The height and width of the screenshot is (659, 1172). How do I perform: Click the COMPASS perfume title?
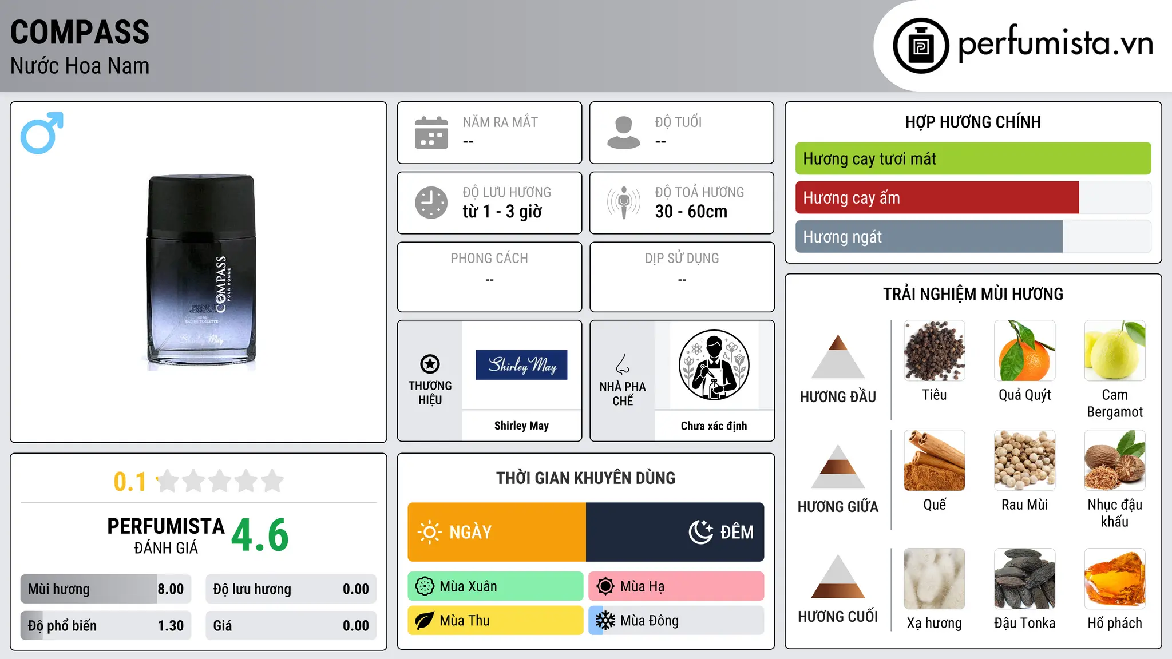(80, 32)
